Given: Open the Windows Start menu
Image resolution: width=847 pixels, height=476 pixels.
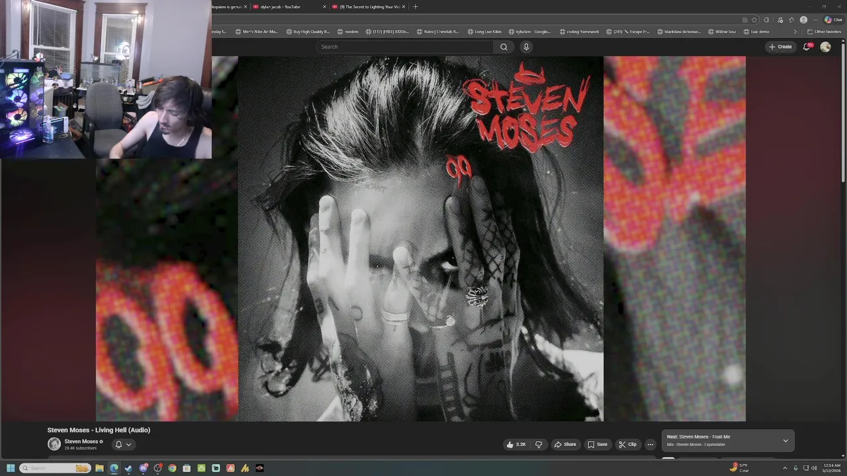Looking at the screenshot, I should click(x=11, y=468).
